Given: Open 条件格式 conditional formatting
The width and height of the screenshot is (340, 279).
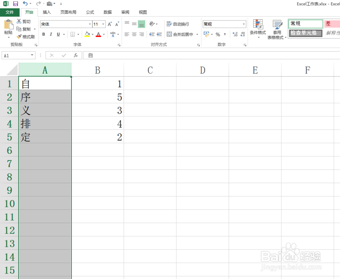Looking at the screenshot, I should click(258, 29).
